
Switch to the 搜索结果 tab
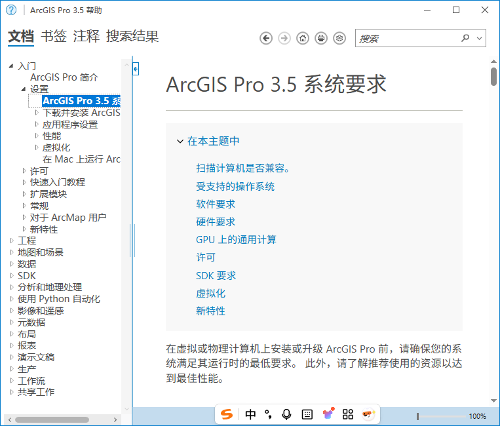132,36
